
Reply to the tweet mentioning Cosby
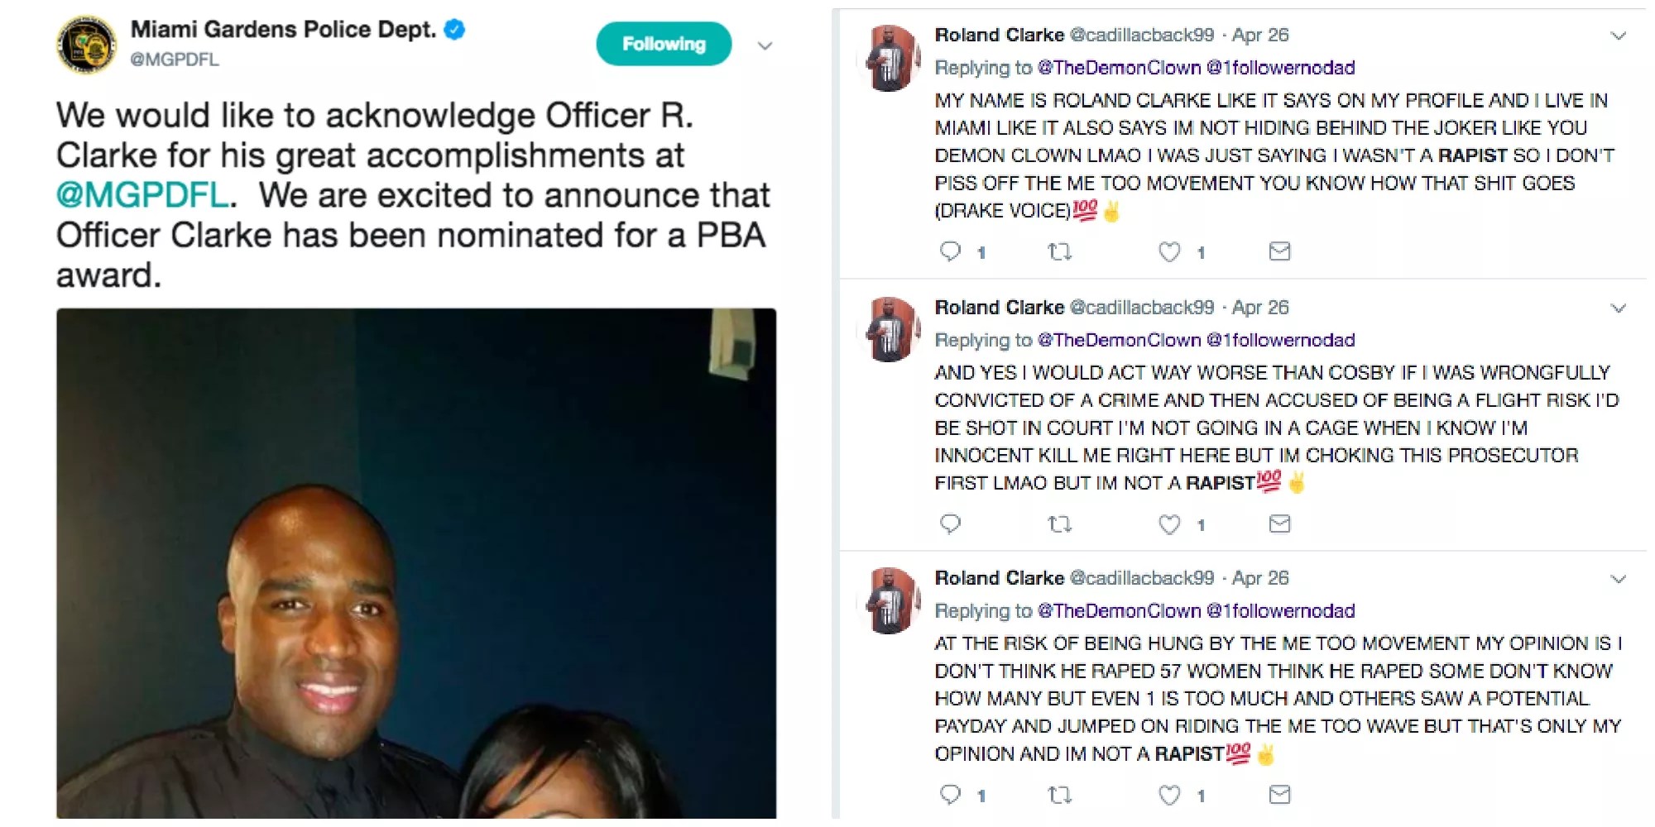[950, 523]
